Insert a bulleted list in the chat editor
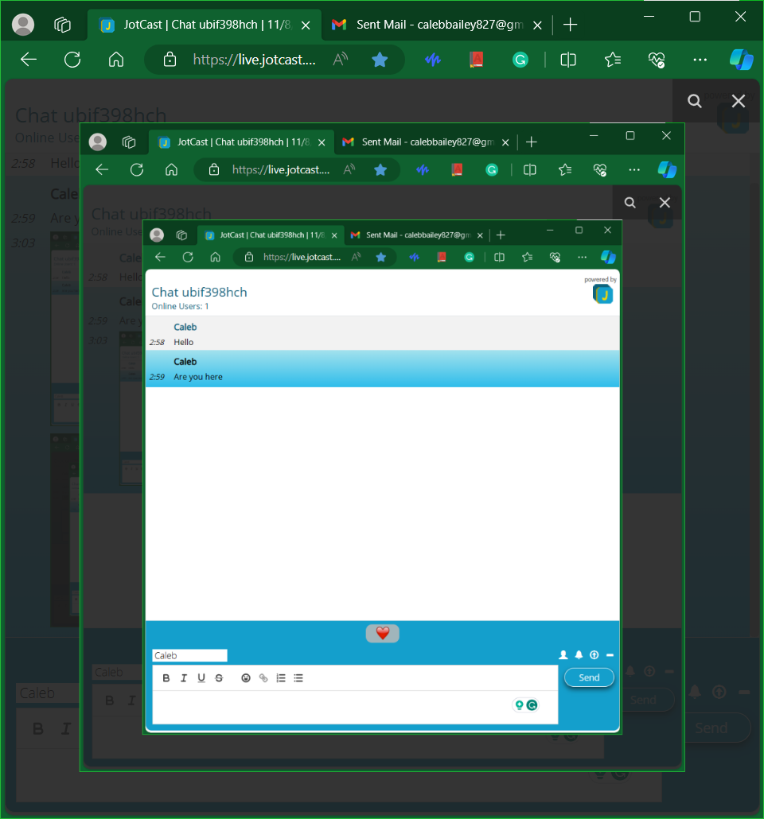The width and height of the screenshot is (764, 819). (298, 678)
